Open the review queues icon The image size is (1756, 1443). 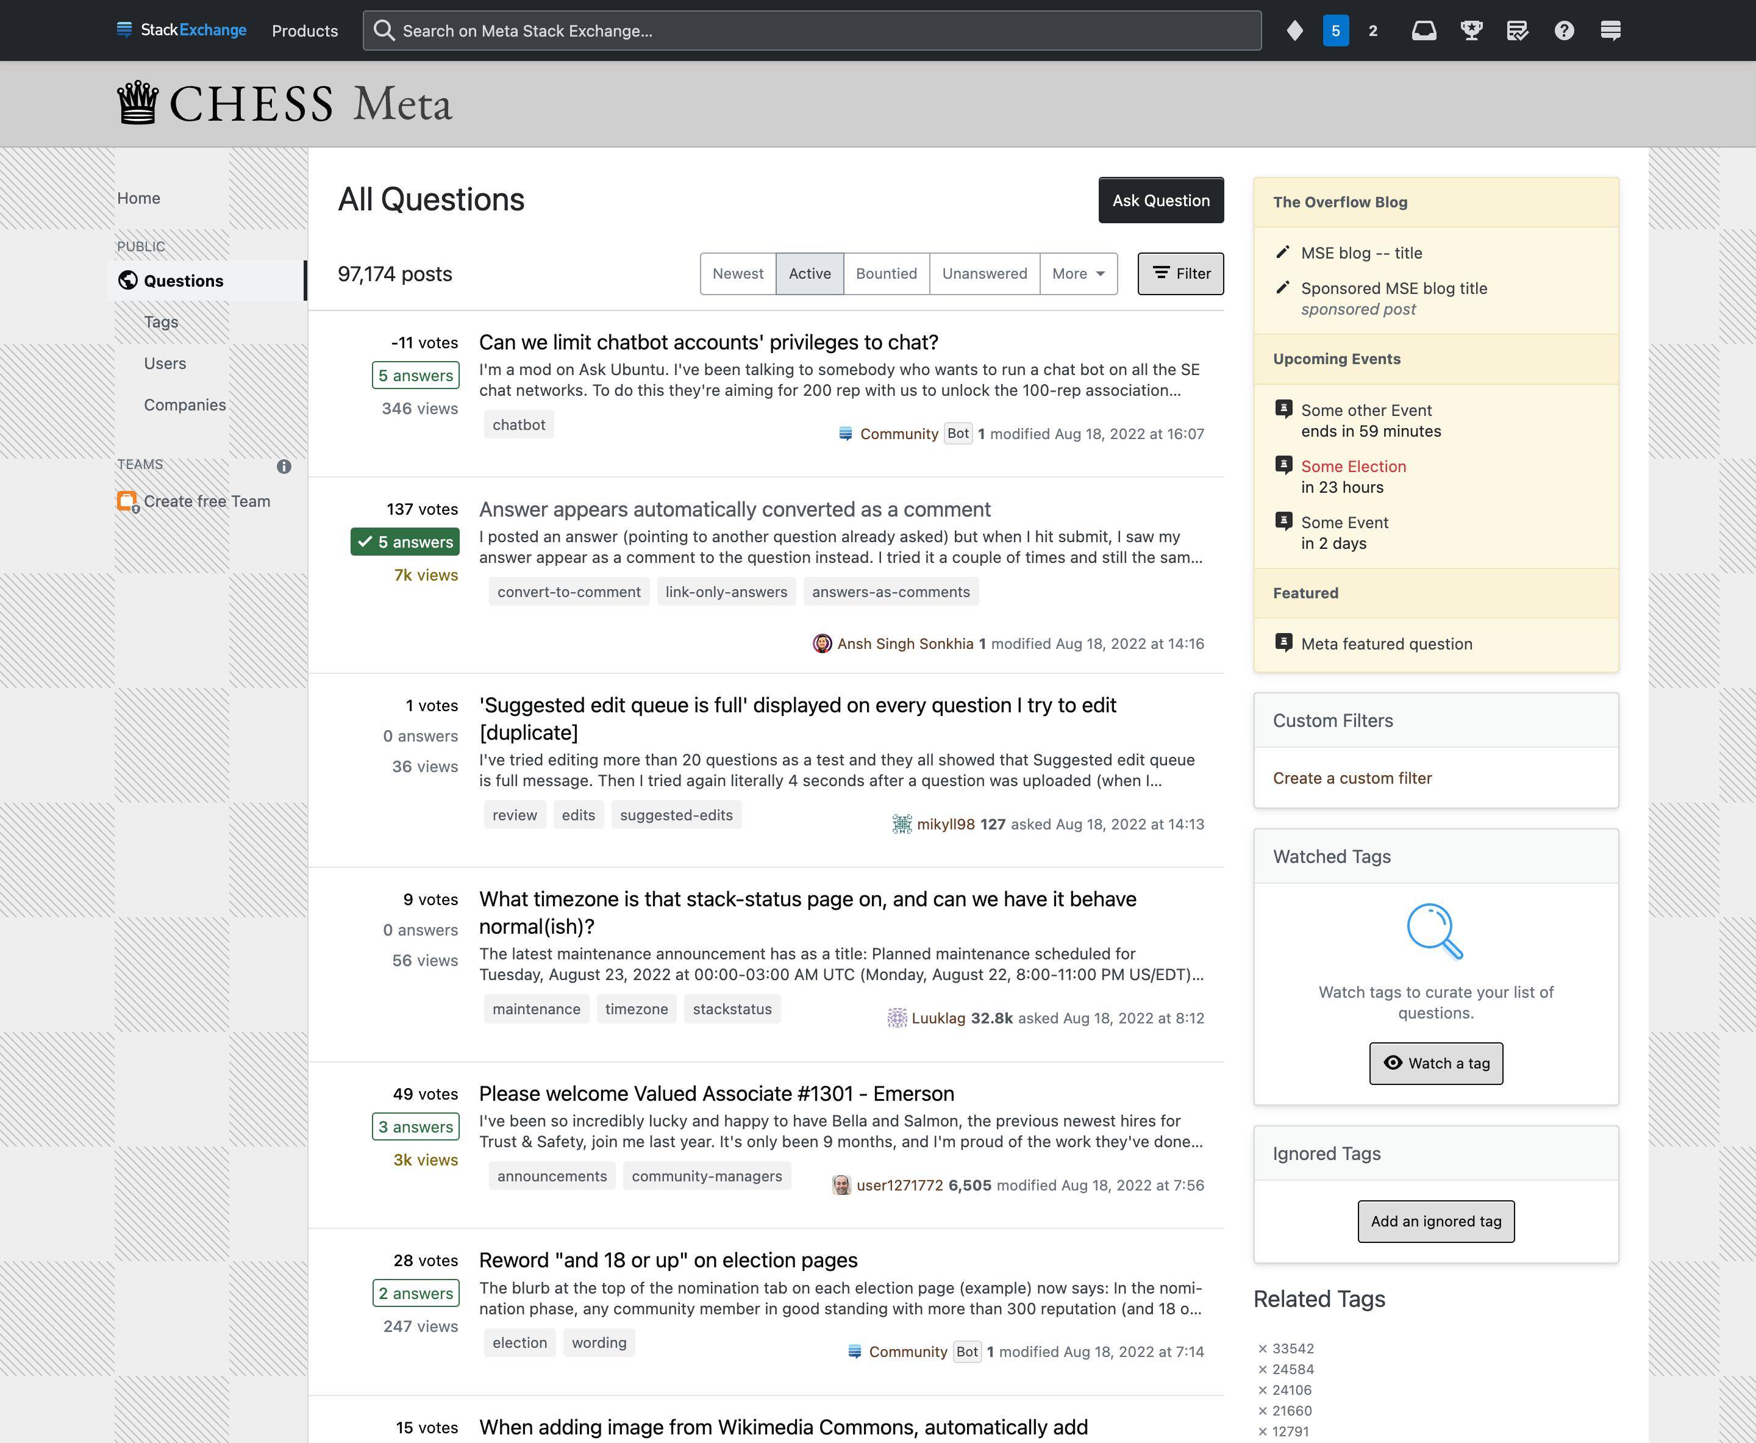click(1517, 29)
